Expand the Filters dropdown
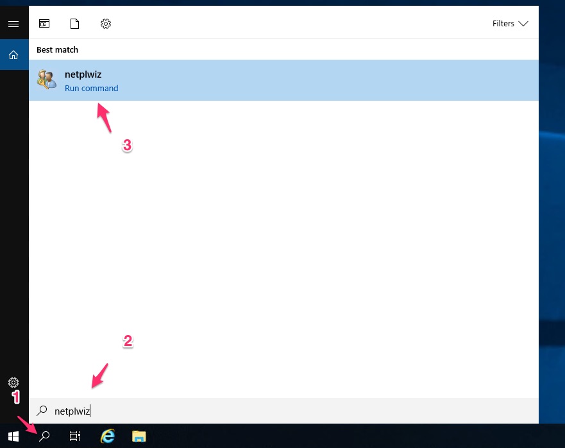565x448 pixels. pyautogui.click(x=510, y=24)
